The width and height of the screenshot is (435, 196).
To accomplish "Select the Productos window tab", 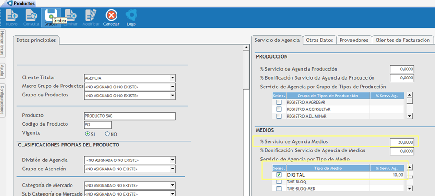I will coord(21,4).
